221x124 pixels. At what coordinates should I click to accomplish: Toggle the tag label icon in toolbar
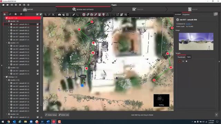coord(88,14)
